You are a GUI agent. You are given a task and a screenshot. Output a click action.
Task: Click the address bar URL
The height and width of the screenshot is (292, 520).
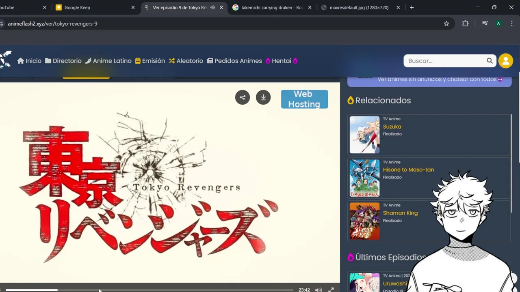pyautogui.click(x=52, y=24)
